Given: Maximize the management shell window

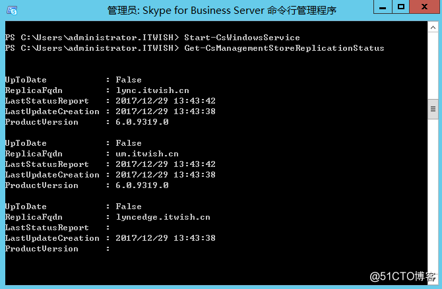Looking at the screenshot, I should click(400, 7).
